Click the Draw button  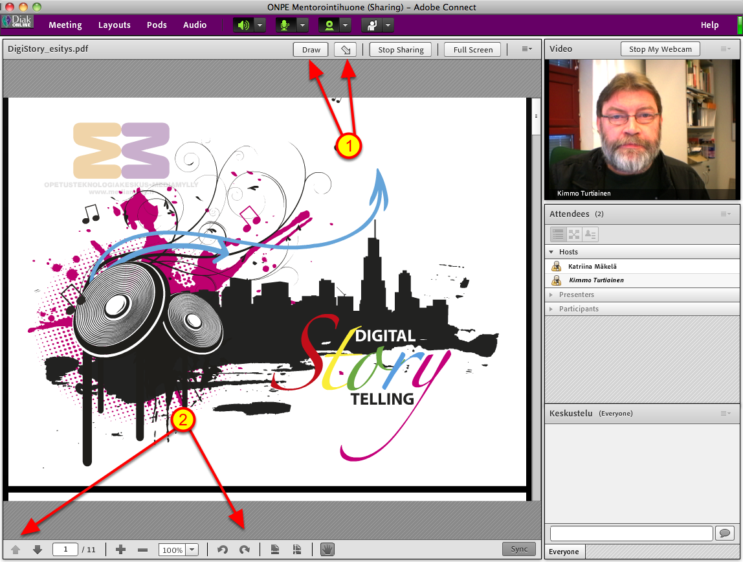311,50
